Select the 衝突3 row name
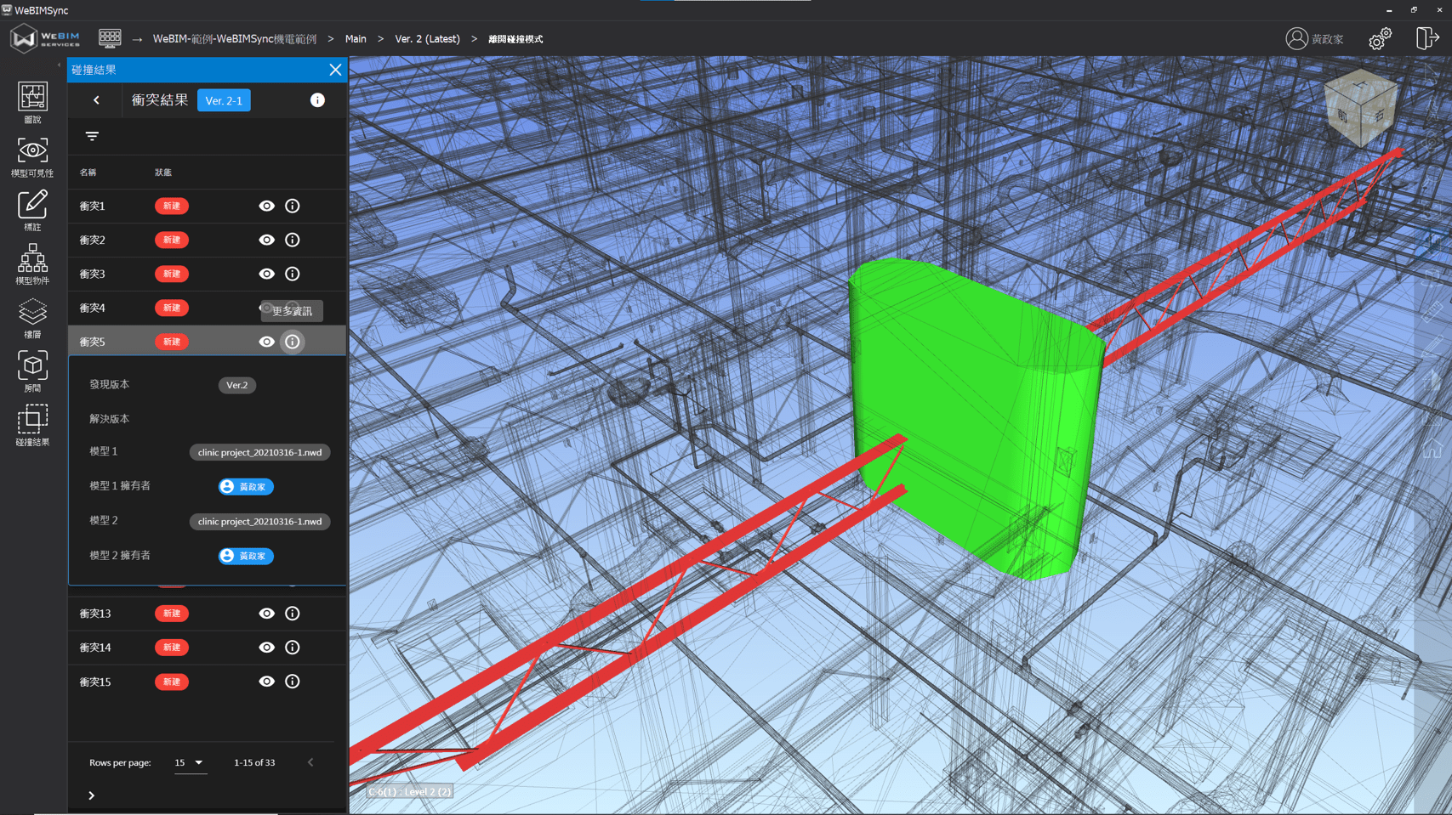 [92, 274]
